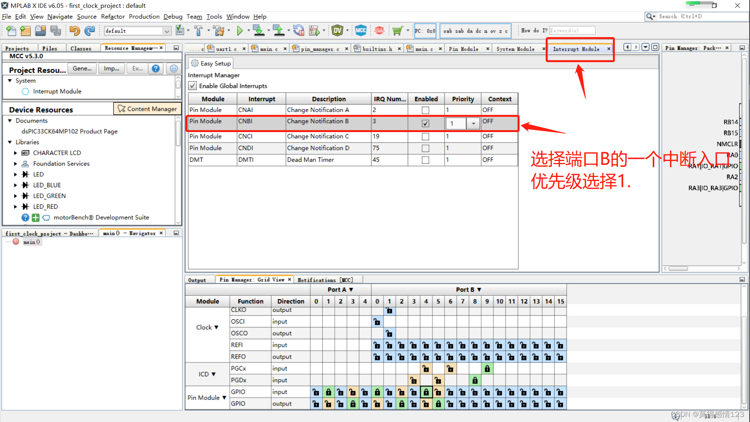Viewport: 750px width, 422px height.
Task: Click the Hold in Reset icon
Action: (299, 30)
